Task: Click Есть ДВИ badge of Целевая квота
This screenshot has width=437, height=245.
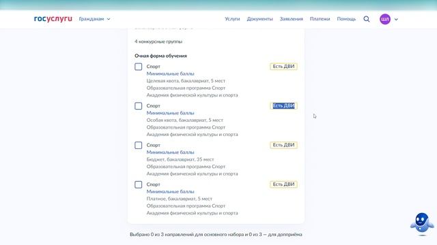Action: point(283,67)
